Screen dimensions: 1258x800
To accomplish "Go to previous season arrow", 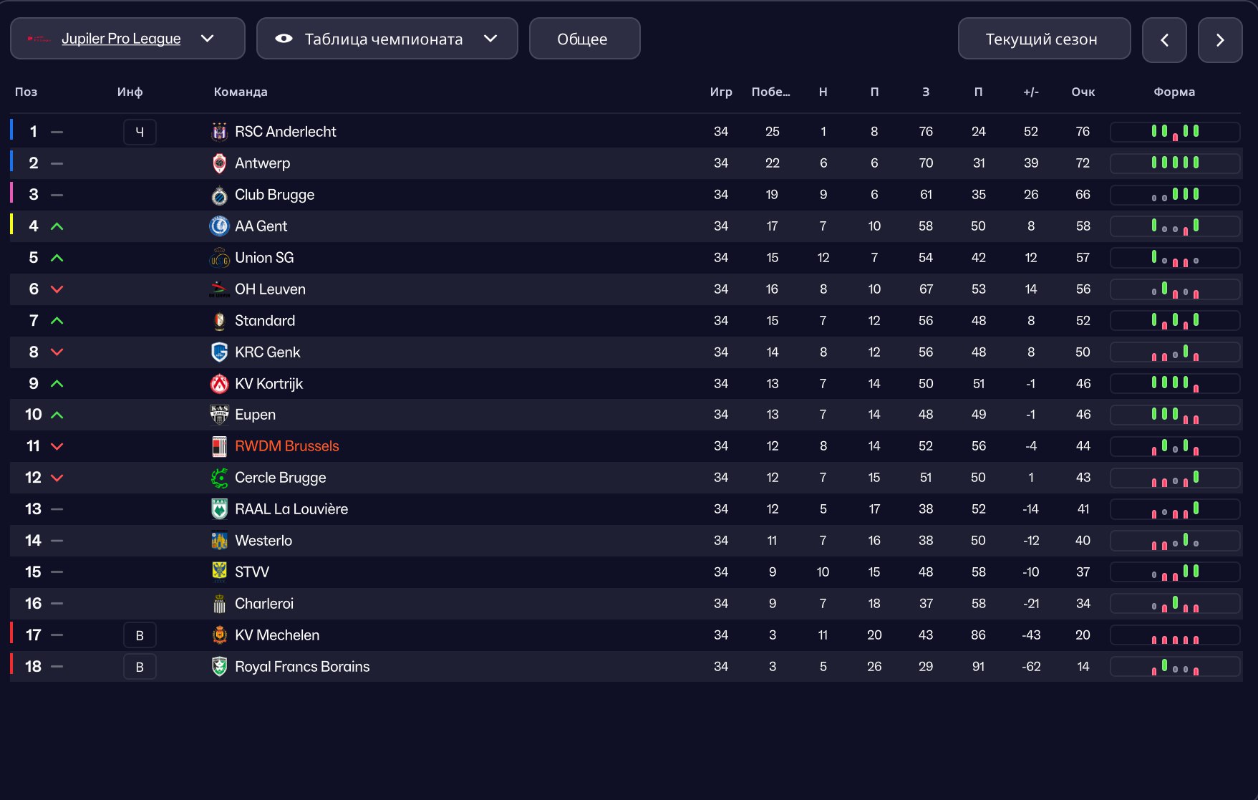I will (1164, 40).
